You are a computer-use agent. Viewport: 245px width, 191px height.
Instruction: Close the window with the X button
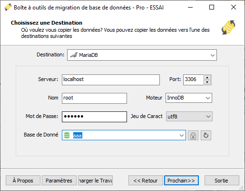pyautogui.click(x=234, y=7)
